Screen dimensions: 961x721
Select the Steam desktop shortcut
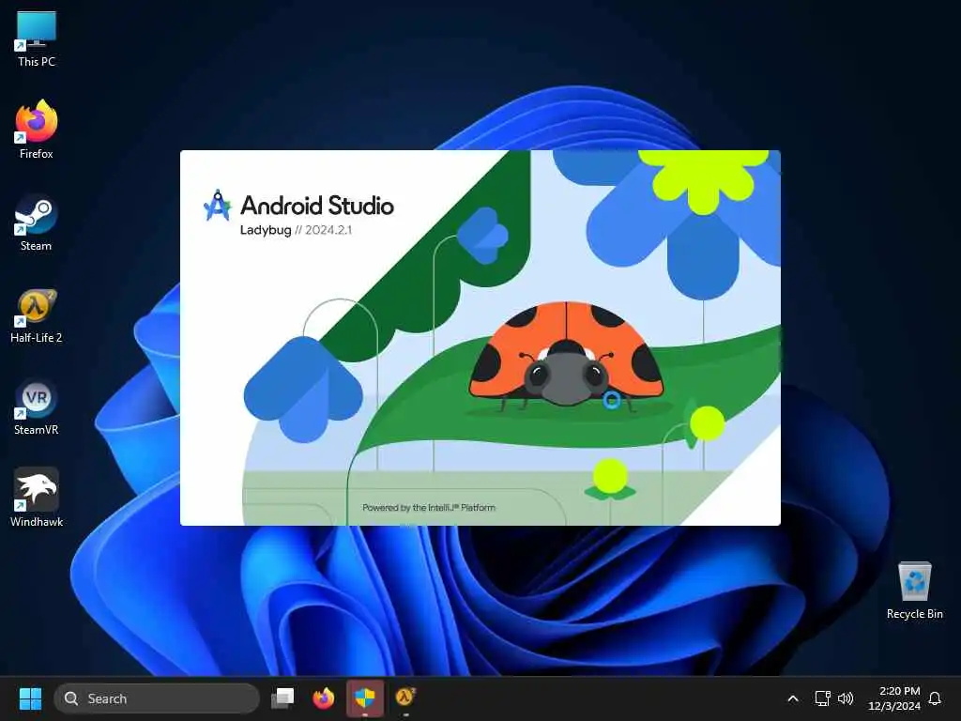(x=37, y=222)
